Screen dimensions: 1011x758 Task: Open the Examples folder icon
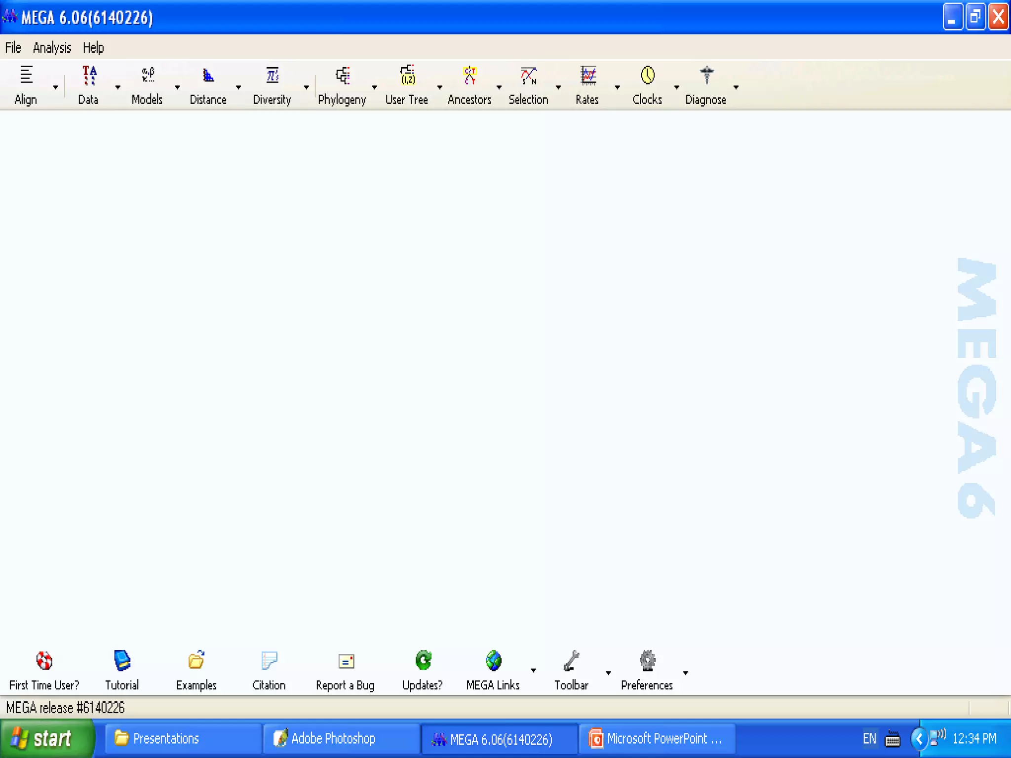[196, 660]
